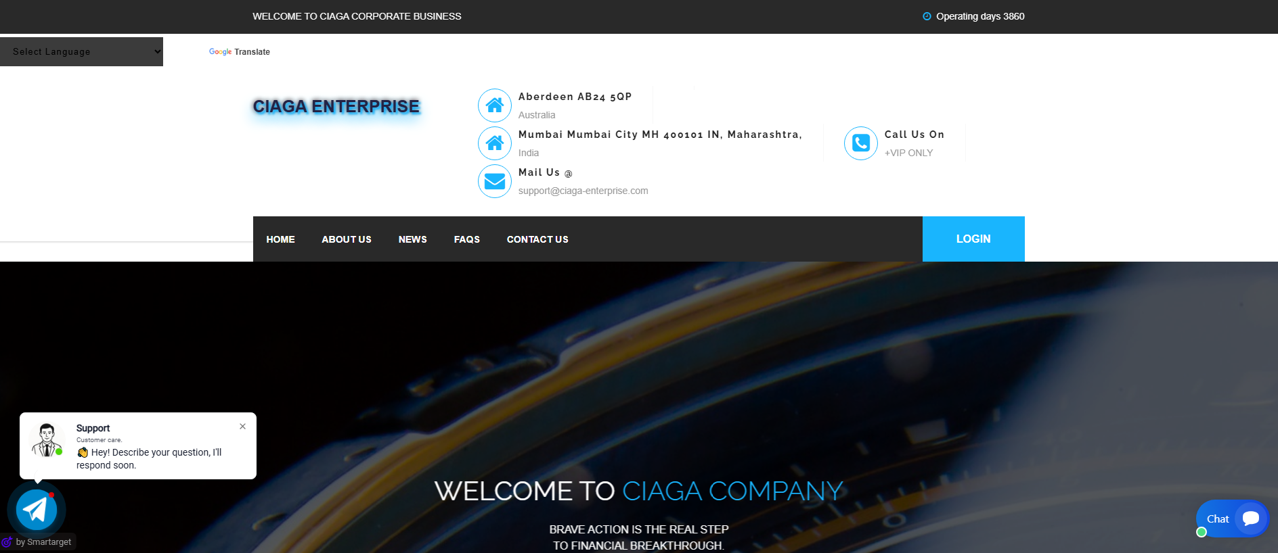Click the Google Translate link

point(240,52)
